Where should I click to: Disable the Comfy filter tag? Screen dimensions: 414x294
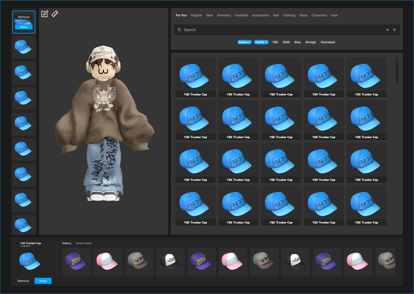pos(261,42)
